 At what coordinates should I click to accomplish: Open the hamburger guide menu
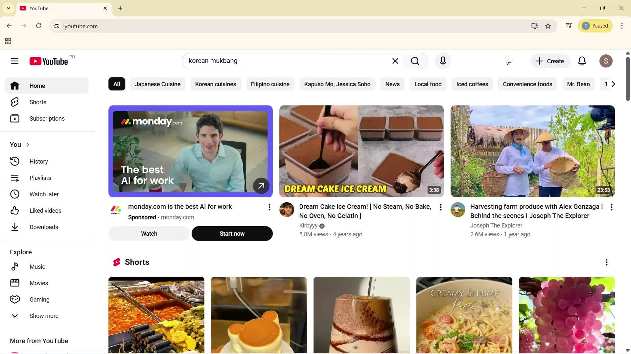(x=15, y=61)
